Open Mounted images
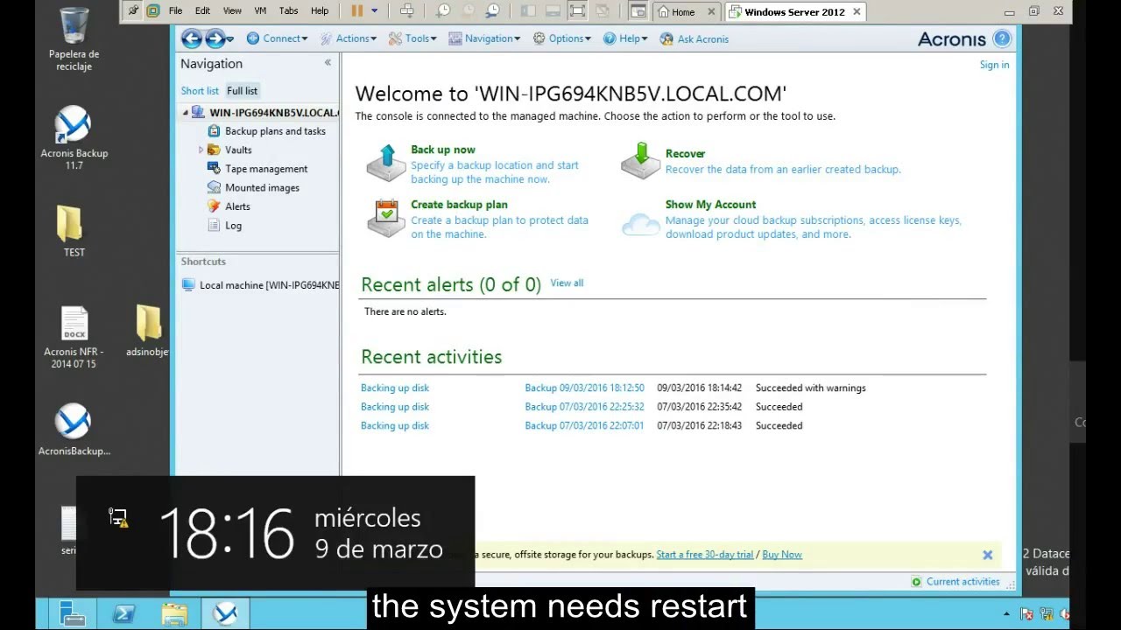The width and height of the screenshot is (1121, 630). (x=262, y=187)
